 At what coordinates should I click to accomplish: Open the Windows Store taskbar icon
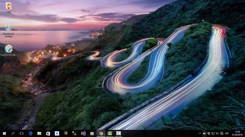coord(48,134)
